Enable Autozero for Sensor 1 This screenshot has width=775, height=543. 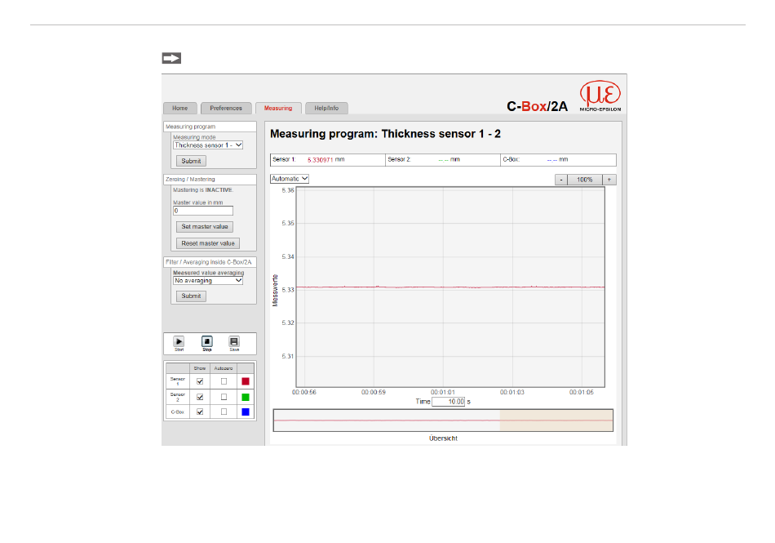(224, 381)
